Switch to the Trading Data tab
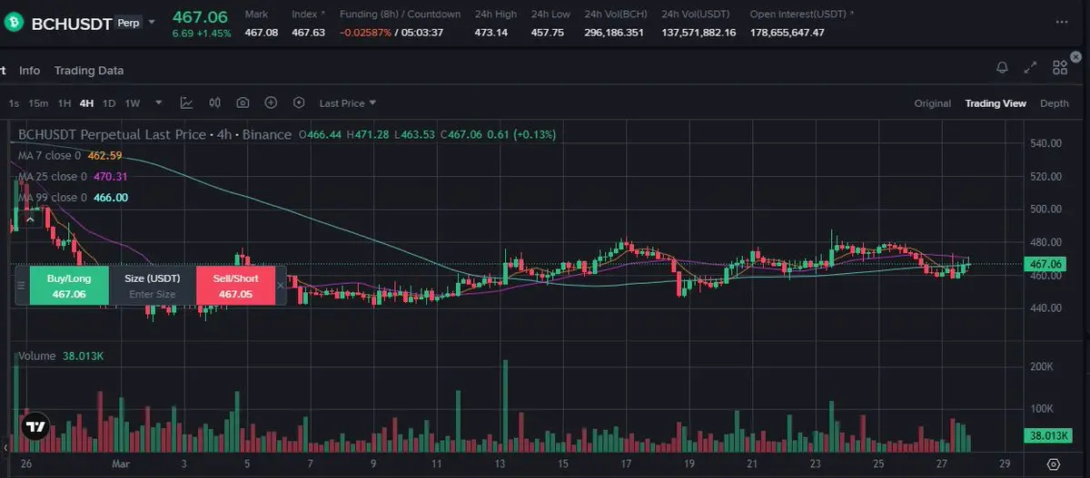Viewport: 1090px width, 478px height. 89,70
